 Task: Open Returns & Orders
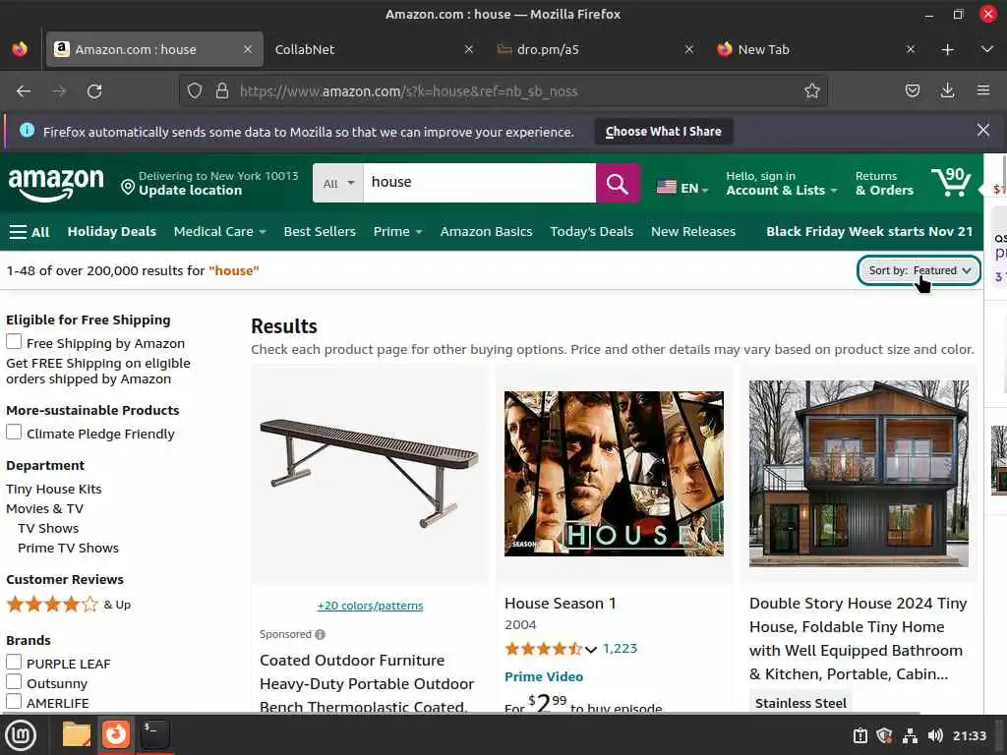(884, 183)
